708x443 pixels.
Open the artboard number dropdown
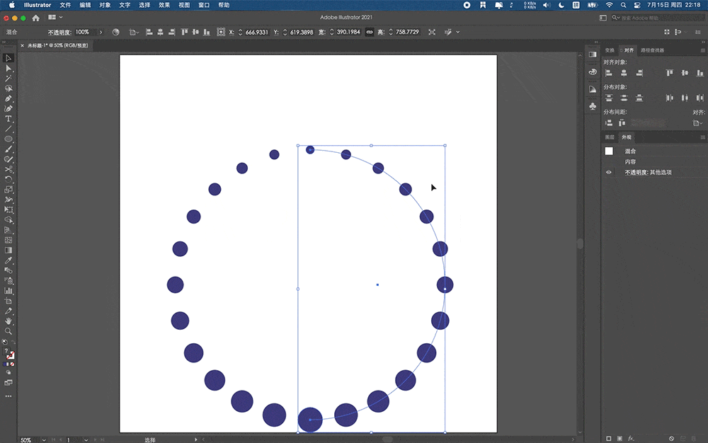tap(86, 440)
